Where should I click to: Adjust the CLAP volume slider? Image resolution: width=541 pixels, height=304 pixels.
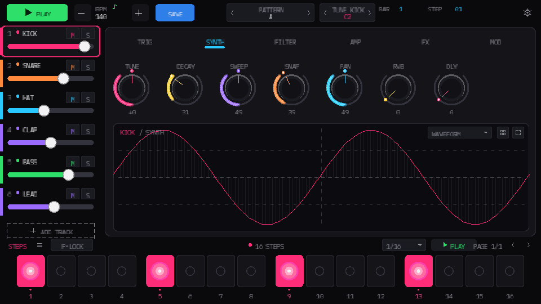pyautogui.click(x=50, y=142)
